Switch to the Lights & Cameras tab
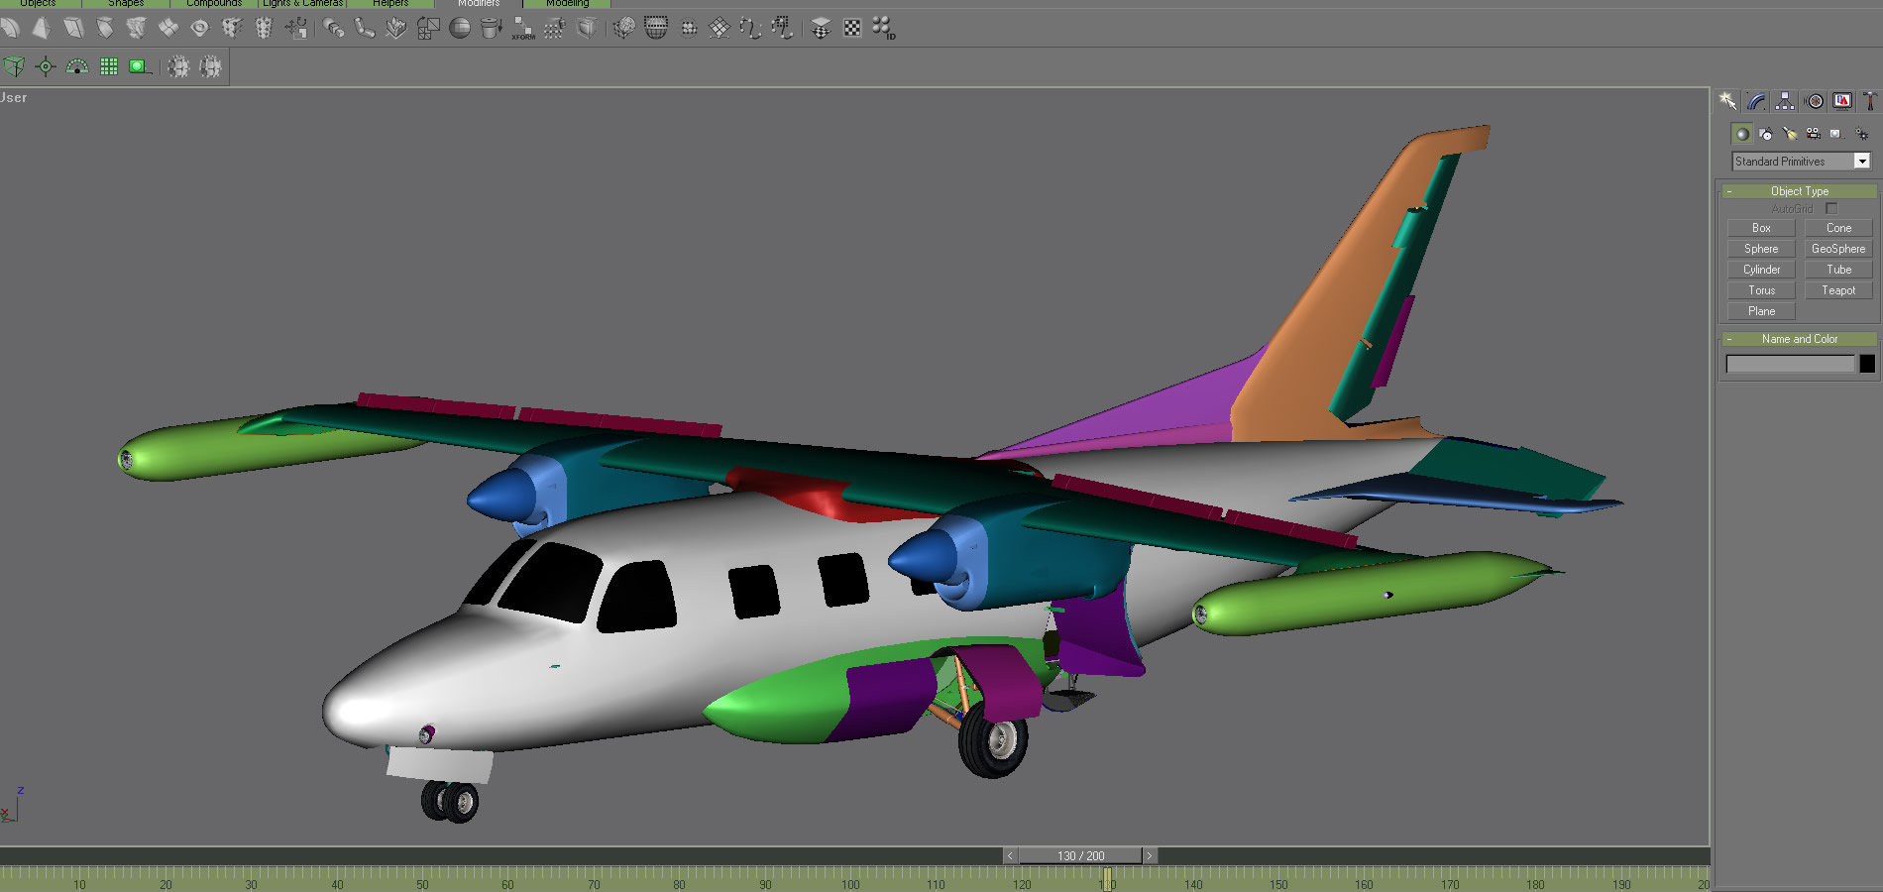The image size is (1883, 892). (302, 3)
